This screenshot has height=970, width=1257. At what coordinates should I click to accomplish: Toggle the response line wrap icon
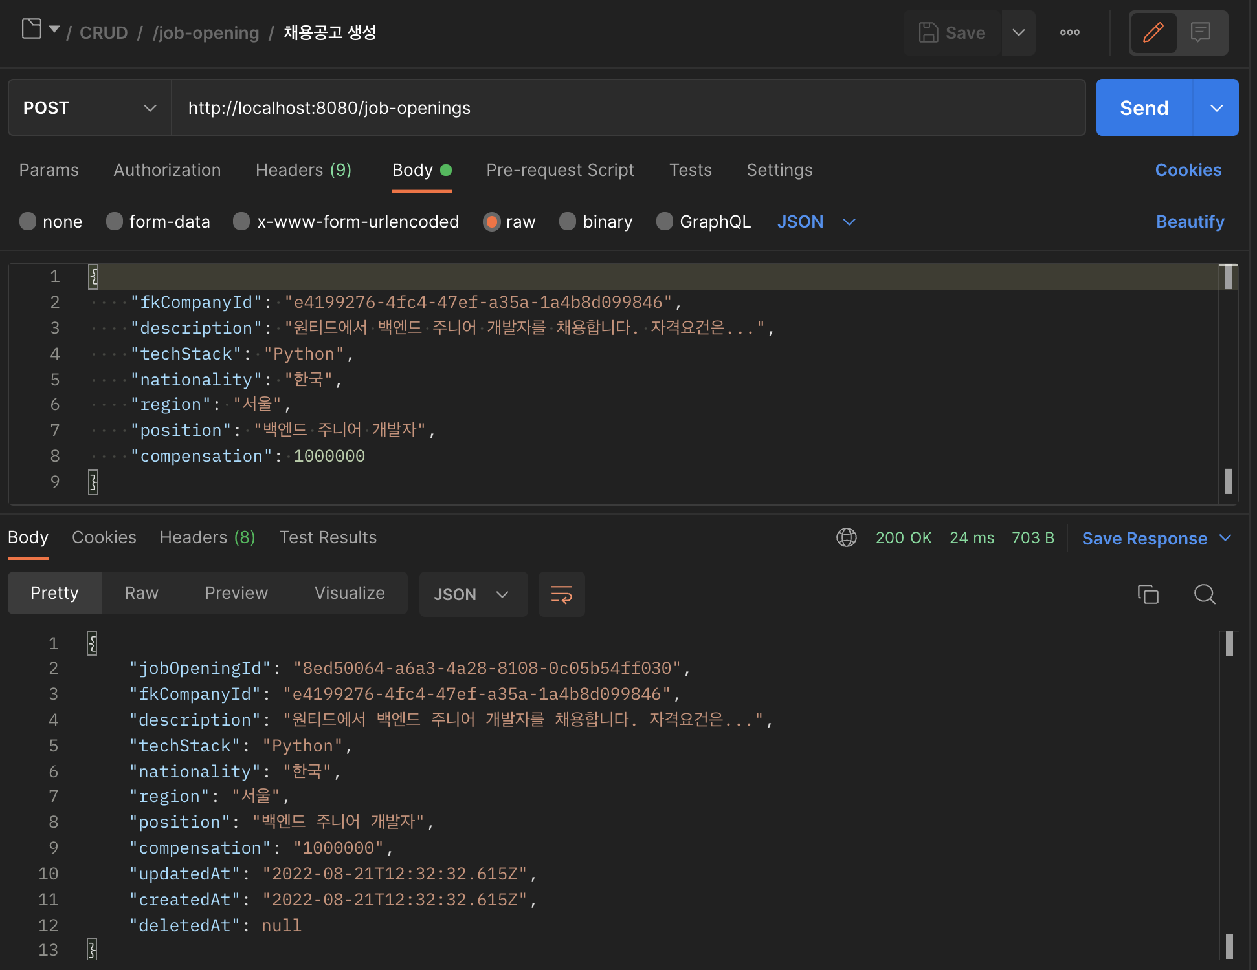(x=562, y=594)
